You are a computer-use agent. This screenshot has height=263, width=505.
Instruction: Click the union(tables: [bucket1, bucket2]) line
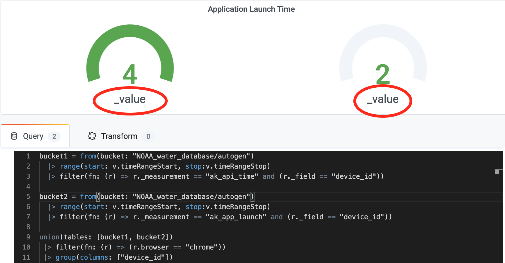pyautogui.click(x=106, y=237)
